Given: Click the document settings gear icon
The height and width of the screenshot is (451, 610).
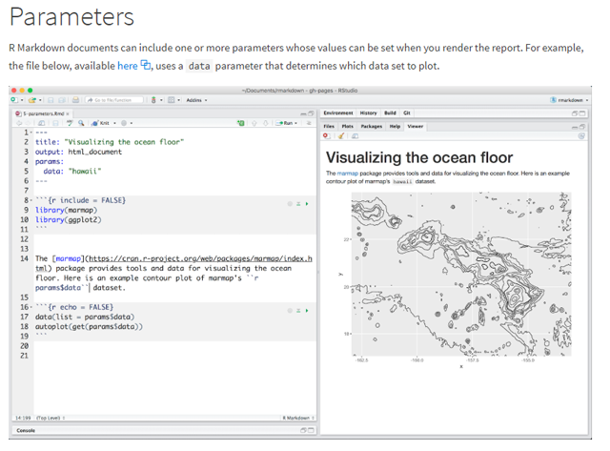Looking at the screenshot, I should 124,123.
